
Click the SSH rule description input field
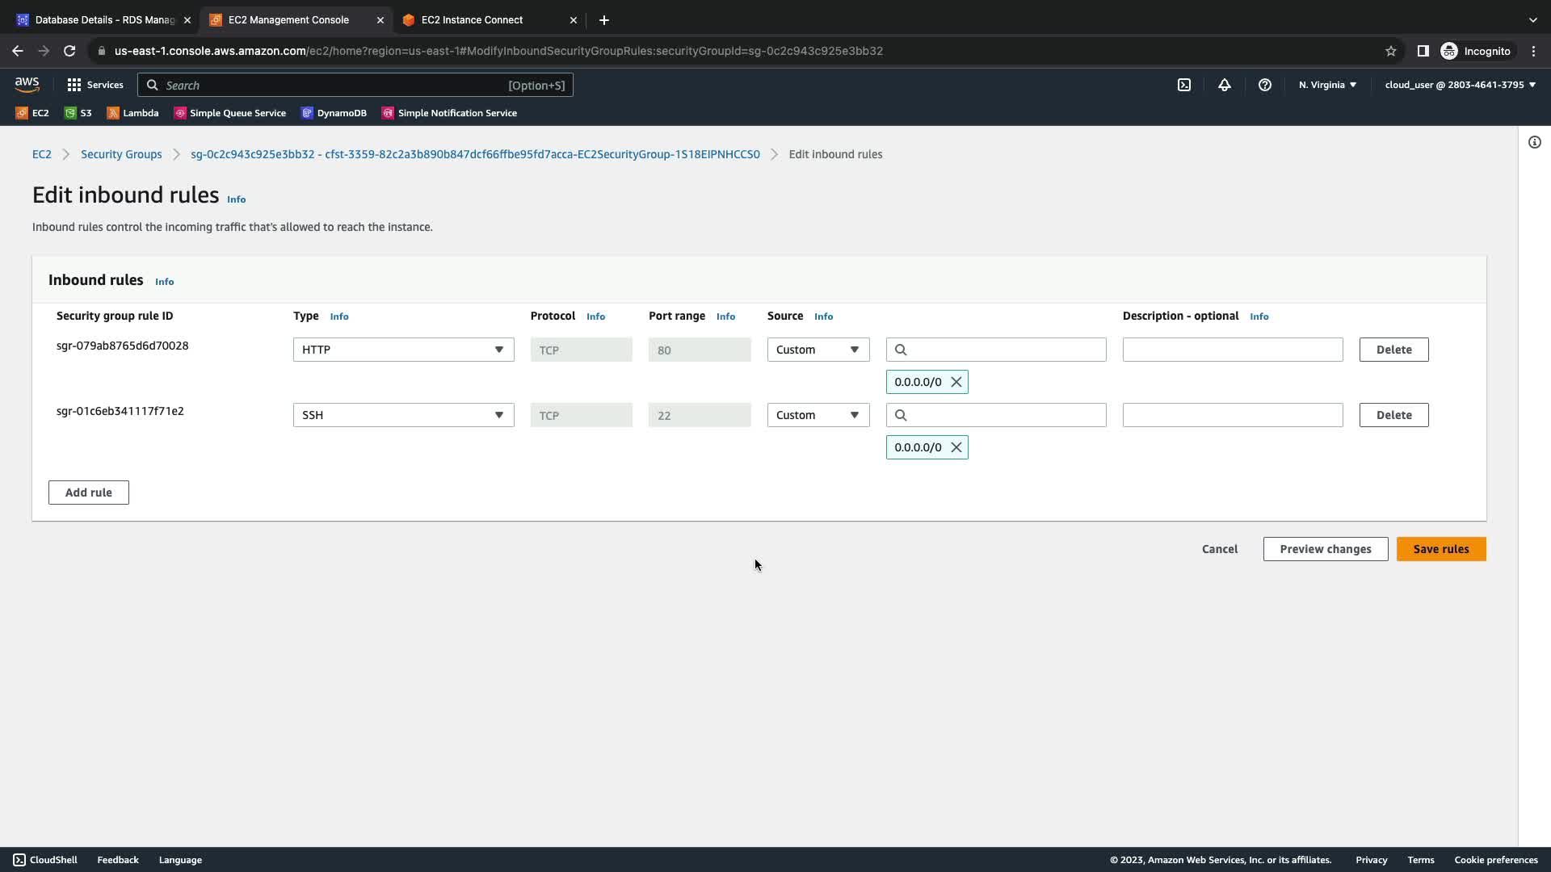pos(1233,415)
